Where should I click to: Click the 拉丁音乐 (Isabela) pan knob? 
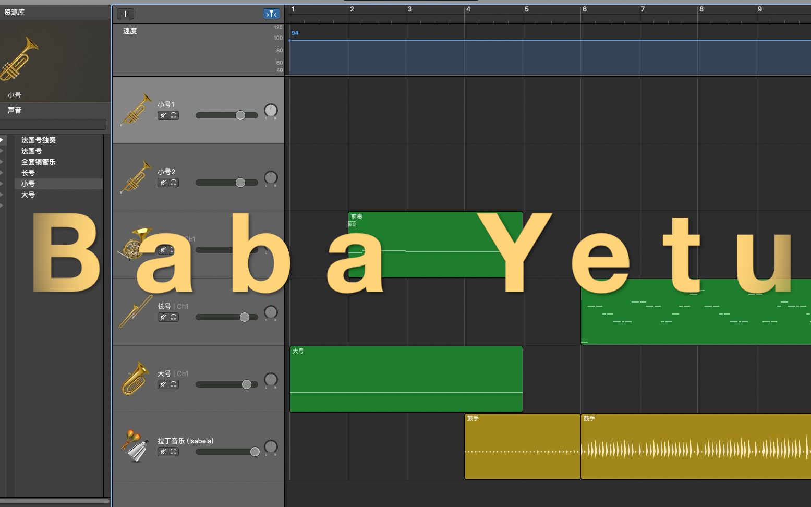[x=271, y=446]
